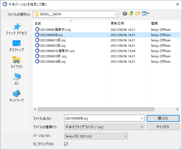Click the scroll left arrow
The height and width of the screenshot is (150, 182).
tap(35, 109)
